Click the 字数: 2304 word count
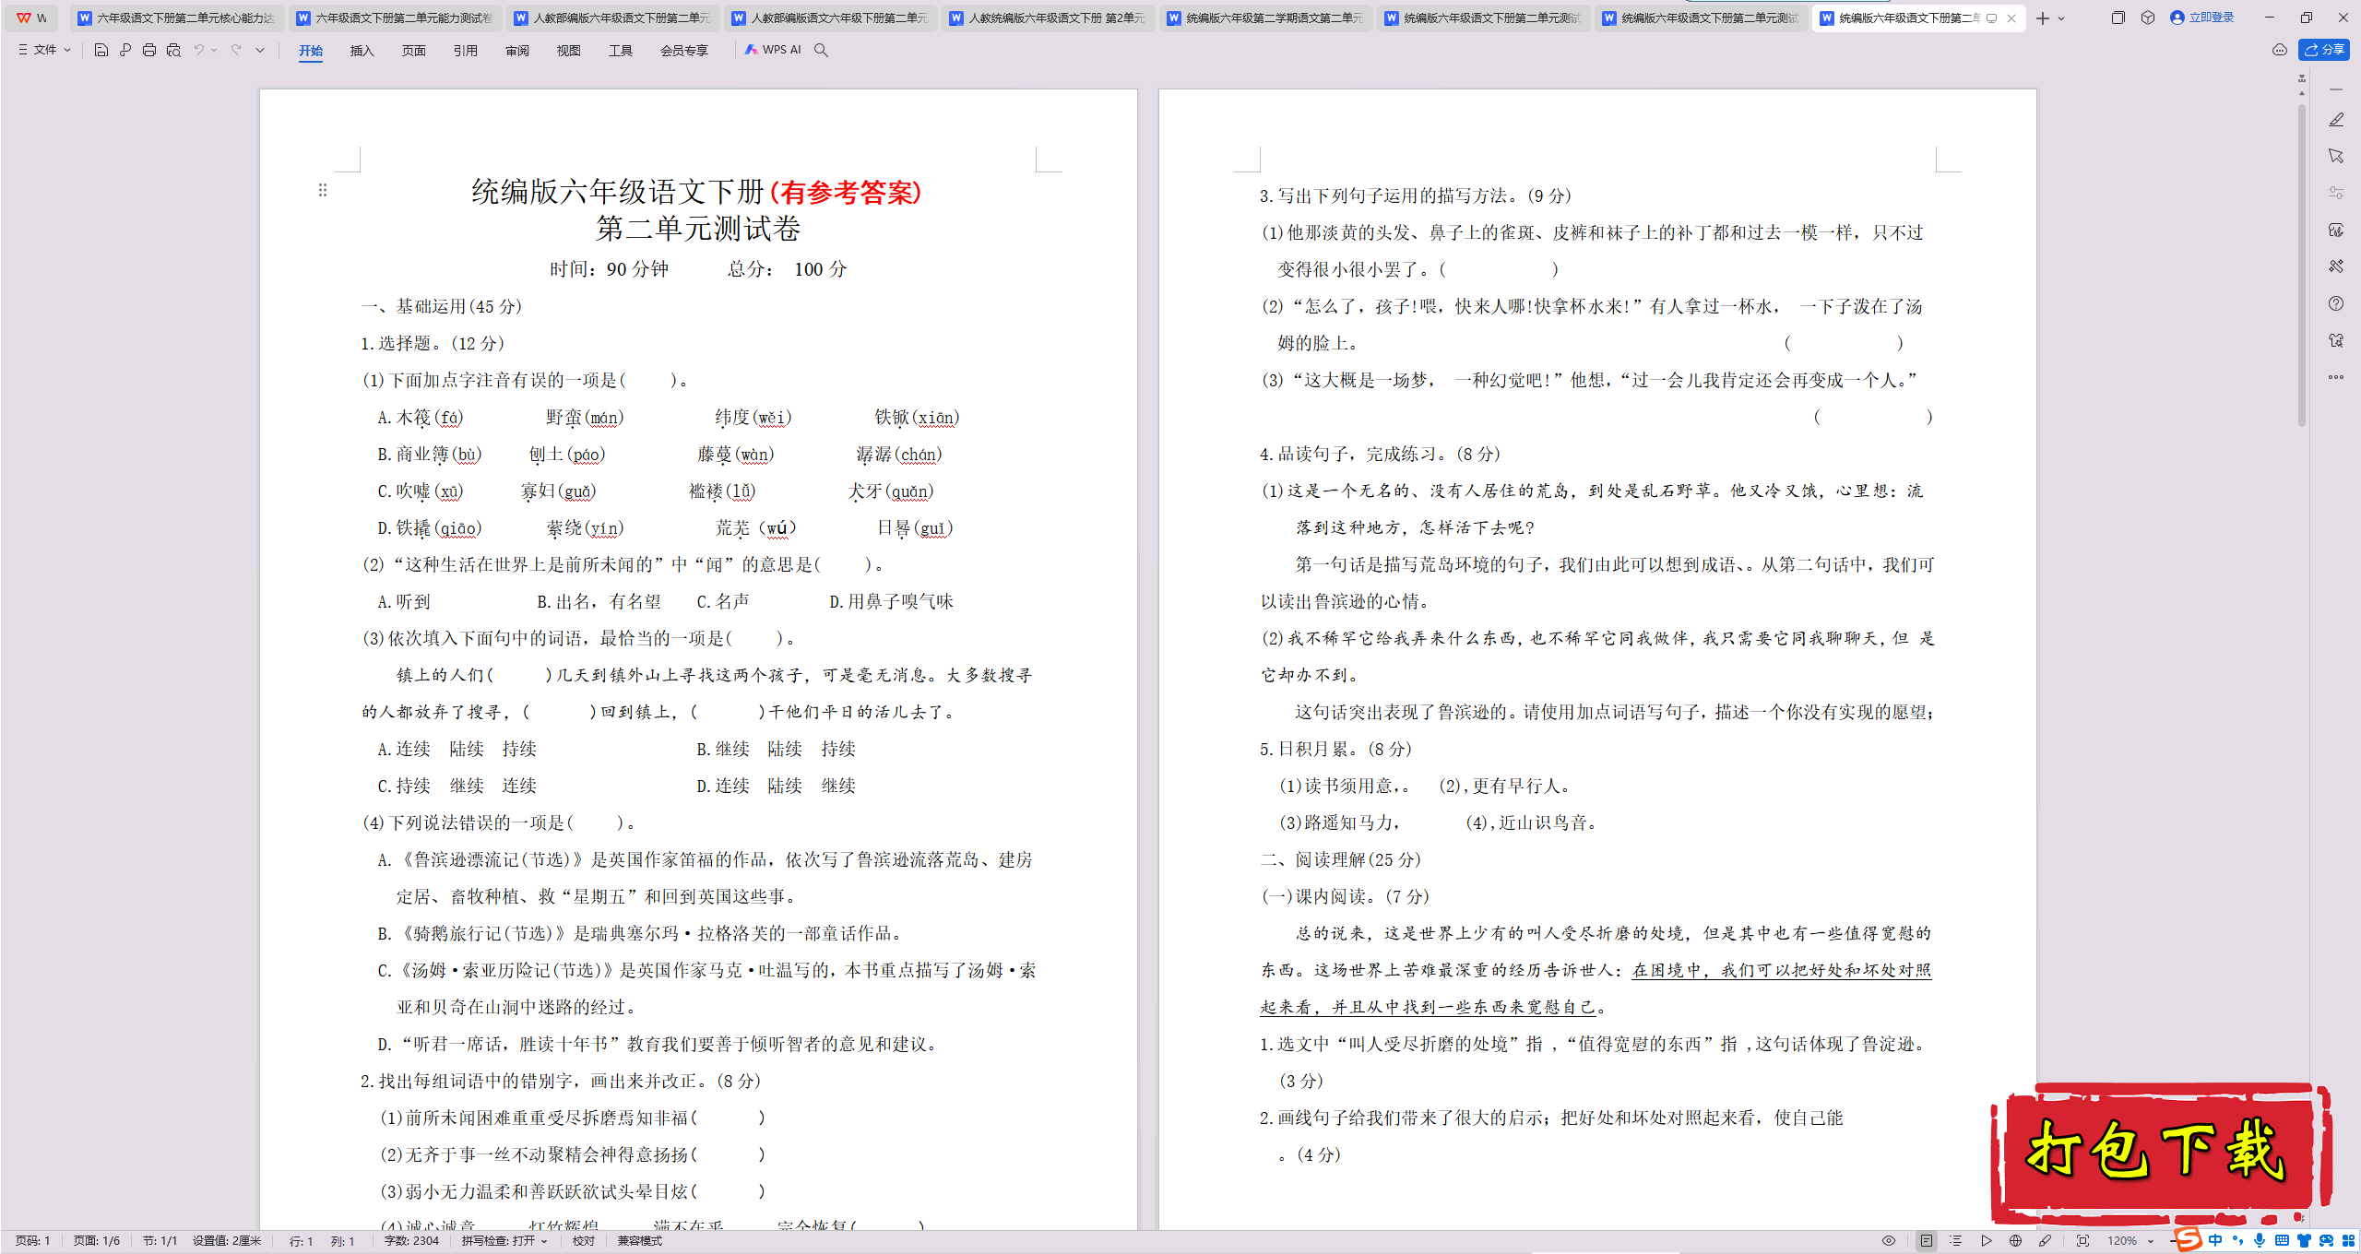 click(x=411, y=1241)
